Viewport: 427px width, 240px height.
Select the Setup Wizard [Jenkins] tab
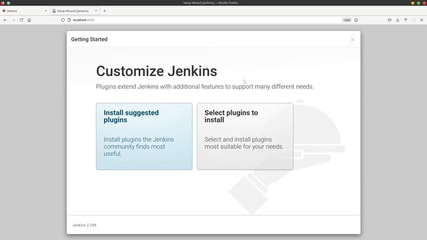75,11
